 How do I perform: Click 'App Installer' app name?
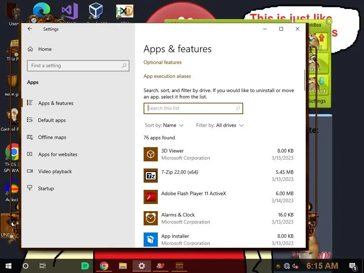(x=175, y=236)
